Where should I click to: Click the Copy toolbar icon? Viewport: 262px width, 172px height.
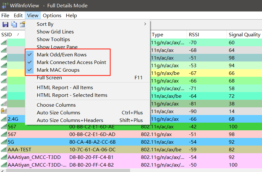point(14,25)
